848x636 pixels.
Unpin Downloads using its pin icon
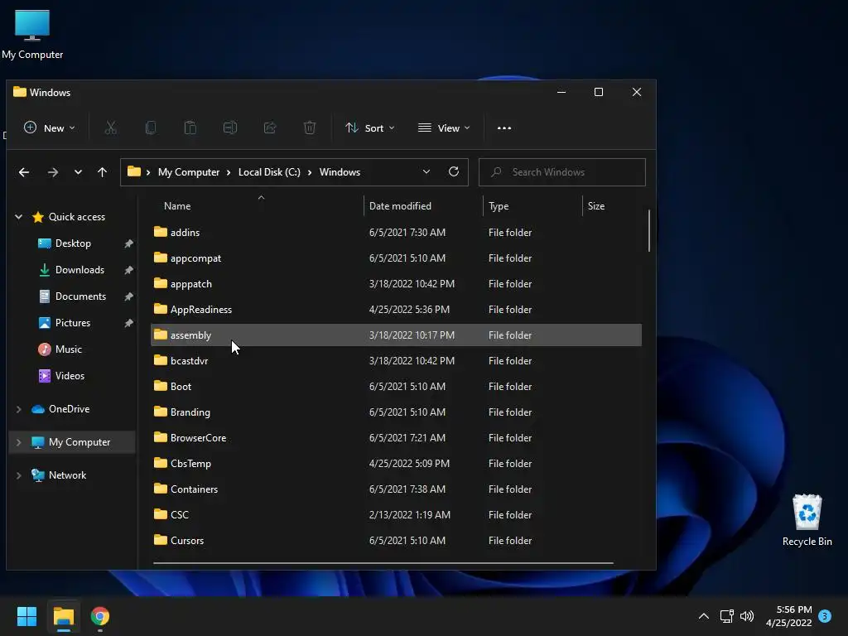(128, 270)
